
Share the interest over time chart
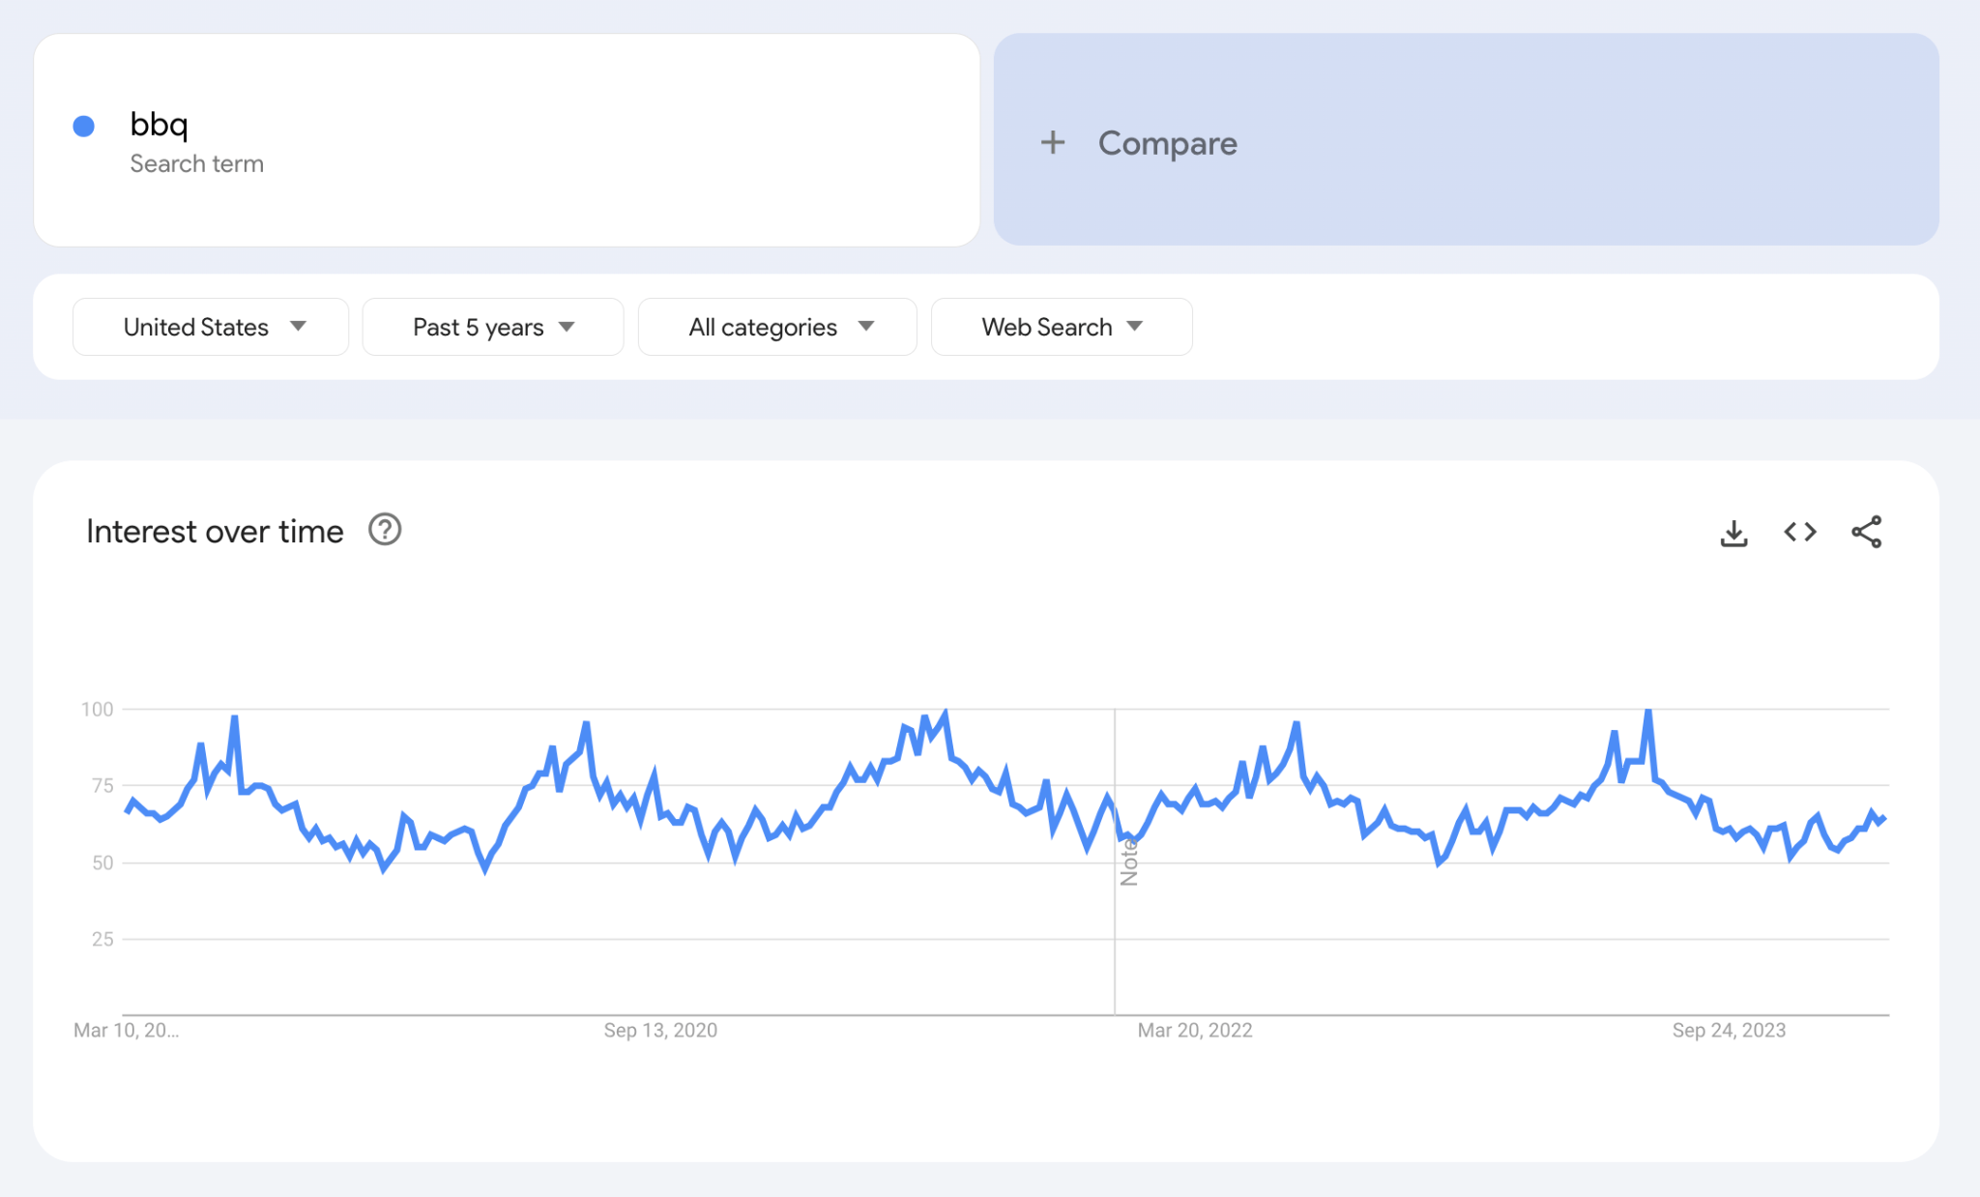1866,531
